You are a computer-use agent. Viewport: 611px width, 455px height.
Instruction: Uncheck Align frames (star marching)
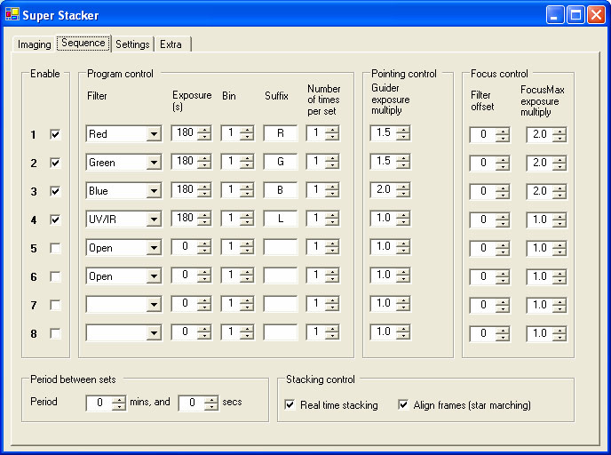(403, 404)
